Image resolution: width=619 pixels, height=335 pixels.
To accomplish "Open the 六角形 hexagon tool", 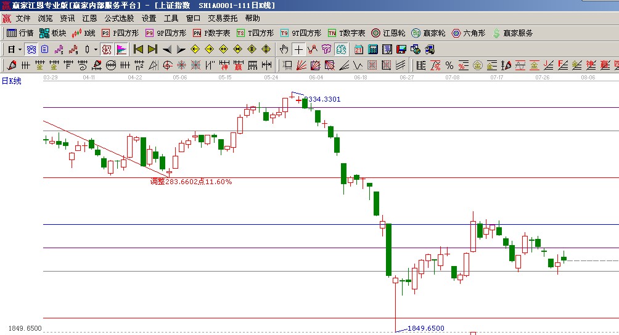I will [469, 33].
